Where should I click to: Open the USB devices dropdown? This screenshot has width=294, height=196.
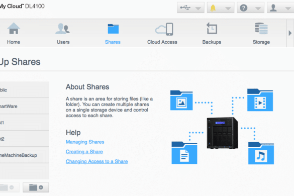point(190,8)
